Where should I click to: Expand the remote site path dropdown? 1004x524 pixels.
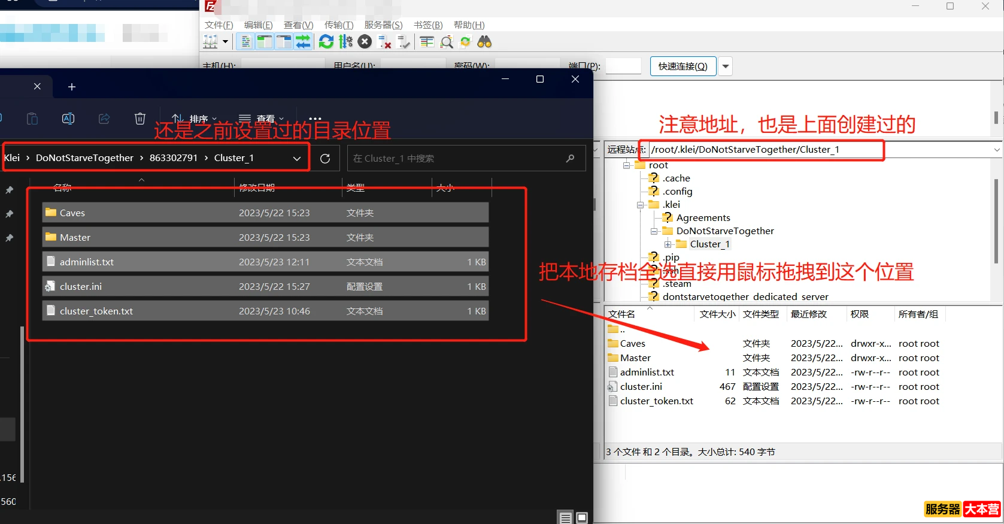pos(997,150)
